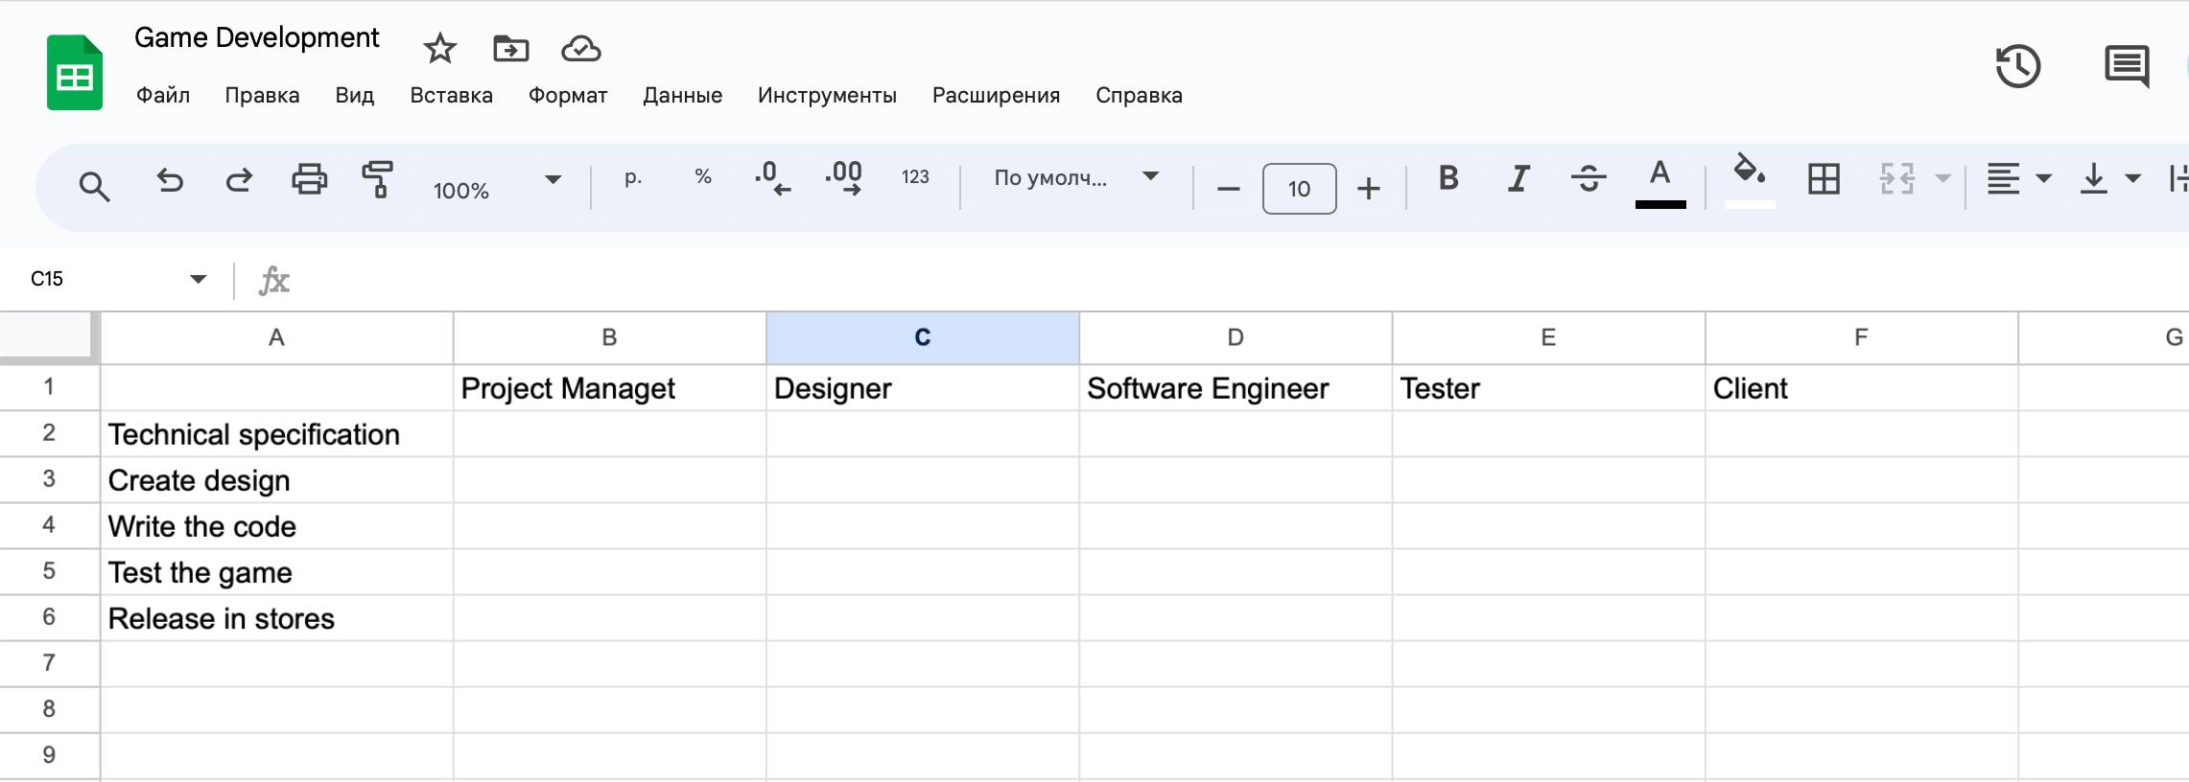Toggle strikethrough formatting
This screenshot has width=2189, height=782.
pos(1589,178)
